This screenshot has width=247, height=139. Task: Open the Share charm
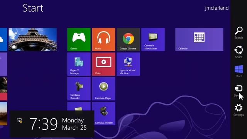point(239,52)
